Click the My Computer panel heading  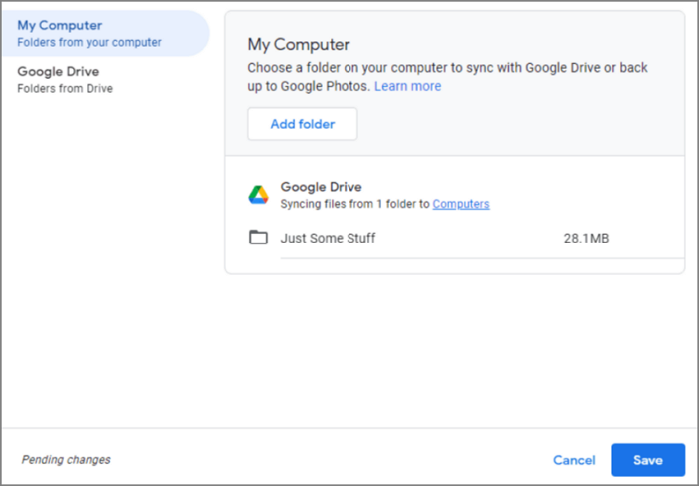(299, 45)
